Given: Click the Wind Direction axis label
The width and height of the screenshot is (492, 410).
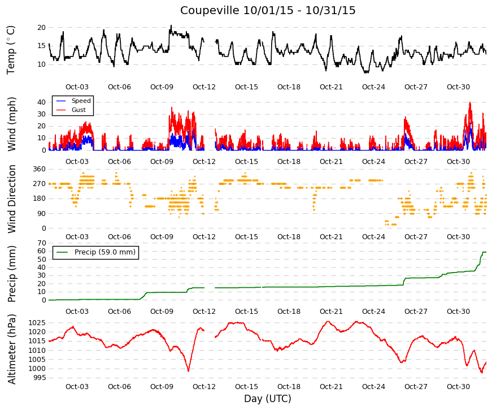Looking at the screenshot, I should tap(11, 199).
